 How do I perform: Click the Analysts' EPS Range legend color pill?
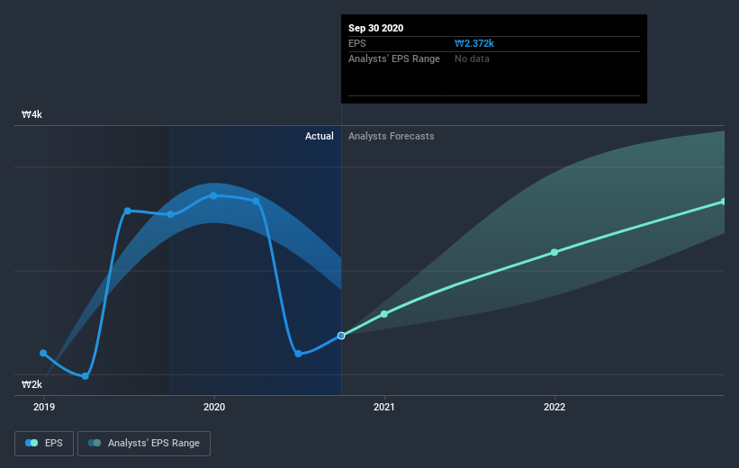[95, 443]
